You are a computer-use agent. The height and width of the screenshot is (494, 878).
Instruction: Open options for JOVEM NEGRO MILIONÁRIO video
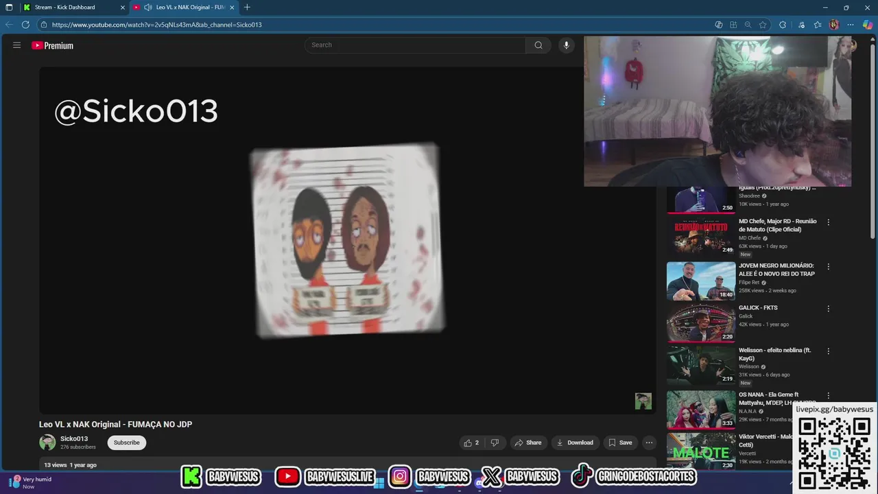coord(828,266)
